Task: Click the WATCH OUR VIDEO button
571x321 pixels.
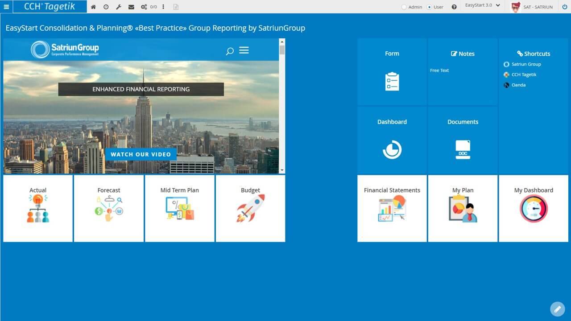Action: (141, 154)
